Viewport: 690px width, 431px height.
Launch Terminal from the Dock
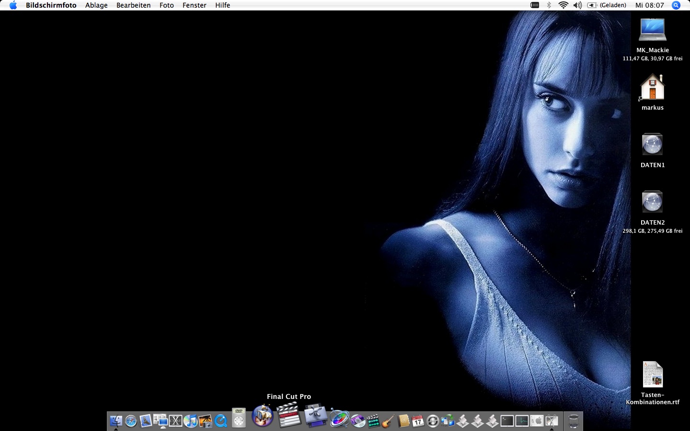[507, 421]
